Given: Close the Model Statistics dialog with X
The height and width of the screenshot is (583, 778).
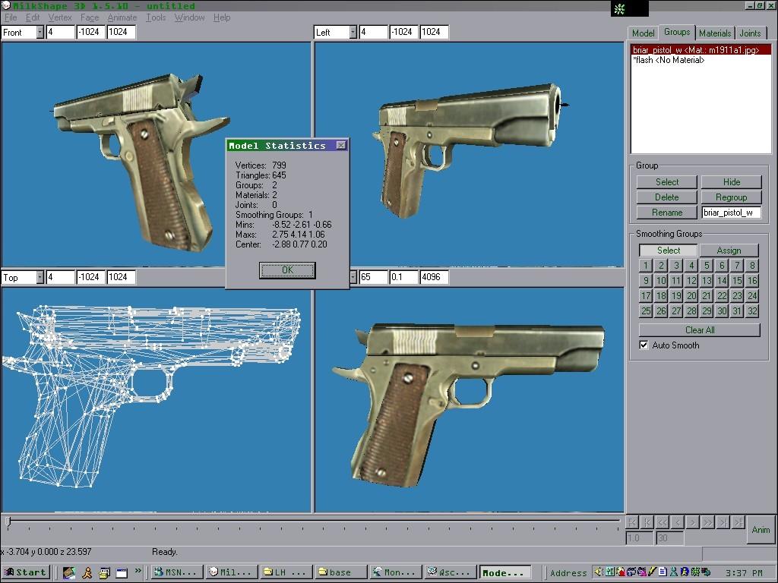Looking at the screenshot, I should point(341,146).
